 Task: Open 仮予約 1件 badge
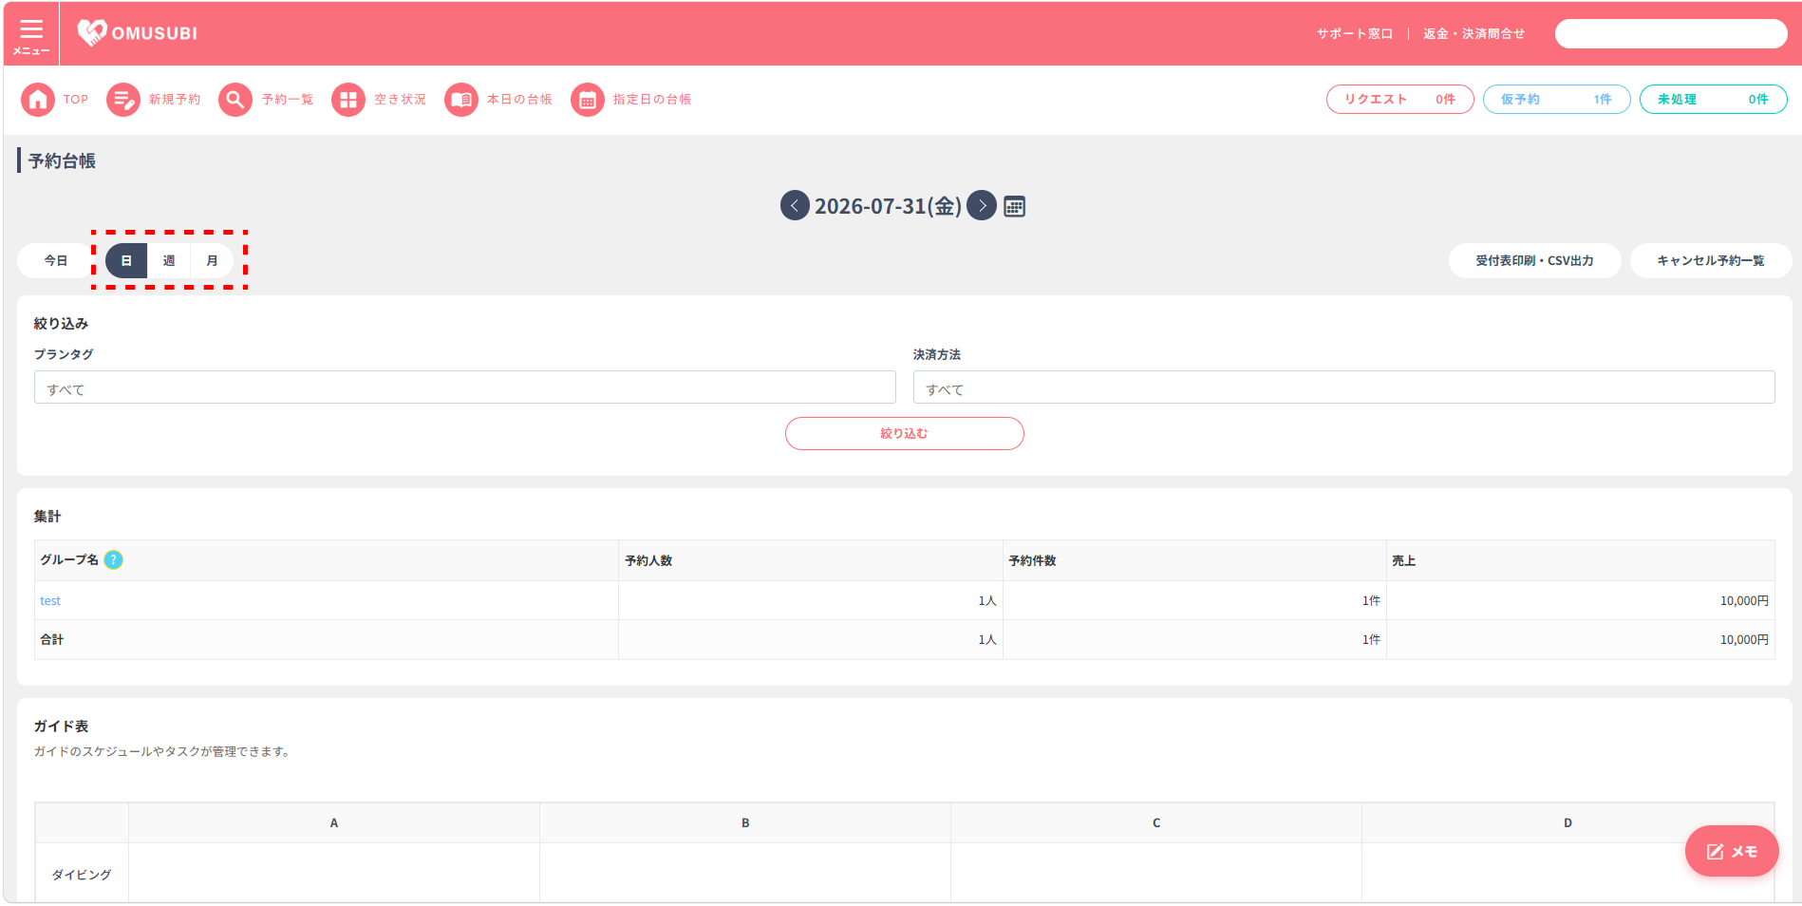click(x=1556, y=99)
